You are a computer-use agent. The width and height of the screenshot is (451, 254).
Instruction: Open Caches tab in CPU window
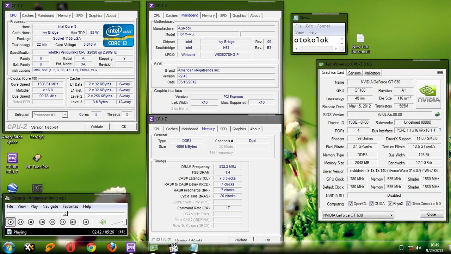28,15
